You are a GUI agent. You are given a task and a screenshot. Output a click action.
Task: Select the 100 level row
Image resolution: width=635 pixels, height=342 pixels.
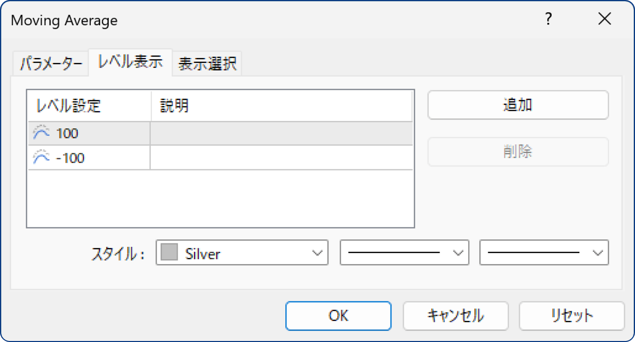tap(99, 133)
